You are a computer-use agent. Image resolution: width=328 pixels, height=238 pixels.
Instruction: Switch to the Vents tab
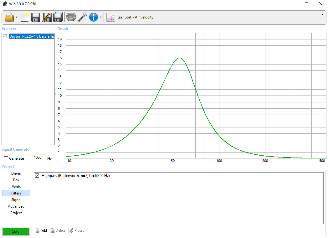pyautogui.click(x=16, y=187)
